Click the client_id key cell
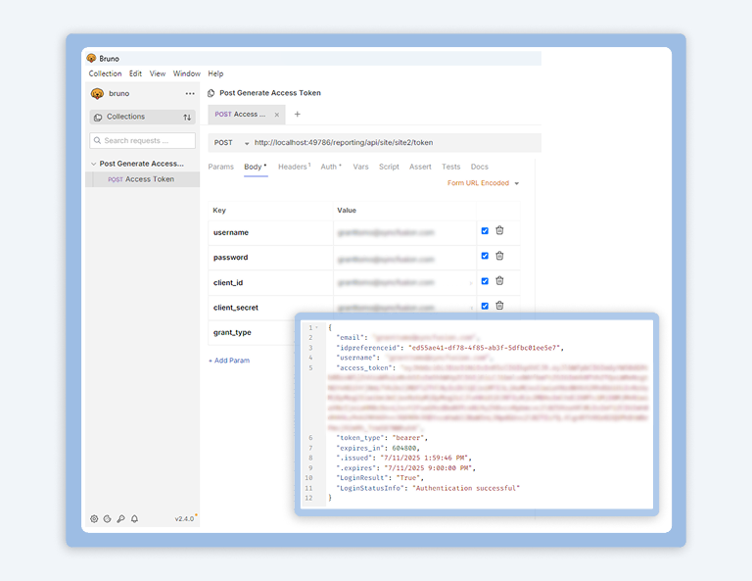Viewport: 752px width, 581px height. point(270,283)
